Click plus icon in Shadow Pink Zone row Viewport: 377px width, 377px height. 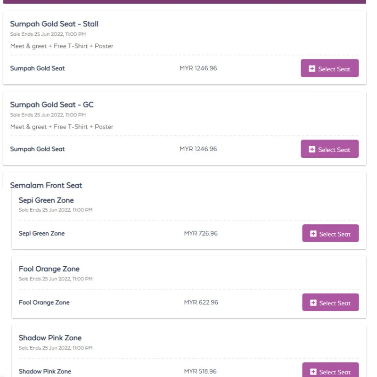tap(313, 371)
